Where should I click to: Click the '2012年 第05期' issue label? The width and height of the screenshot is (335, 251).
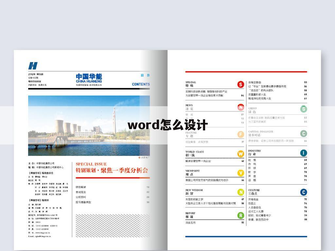(36, 74)
